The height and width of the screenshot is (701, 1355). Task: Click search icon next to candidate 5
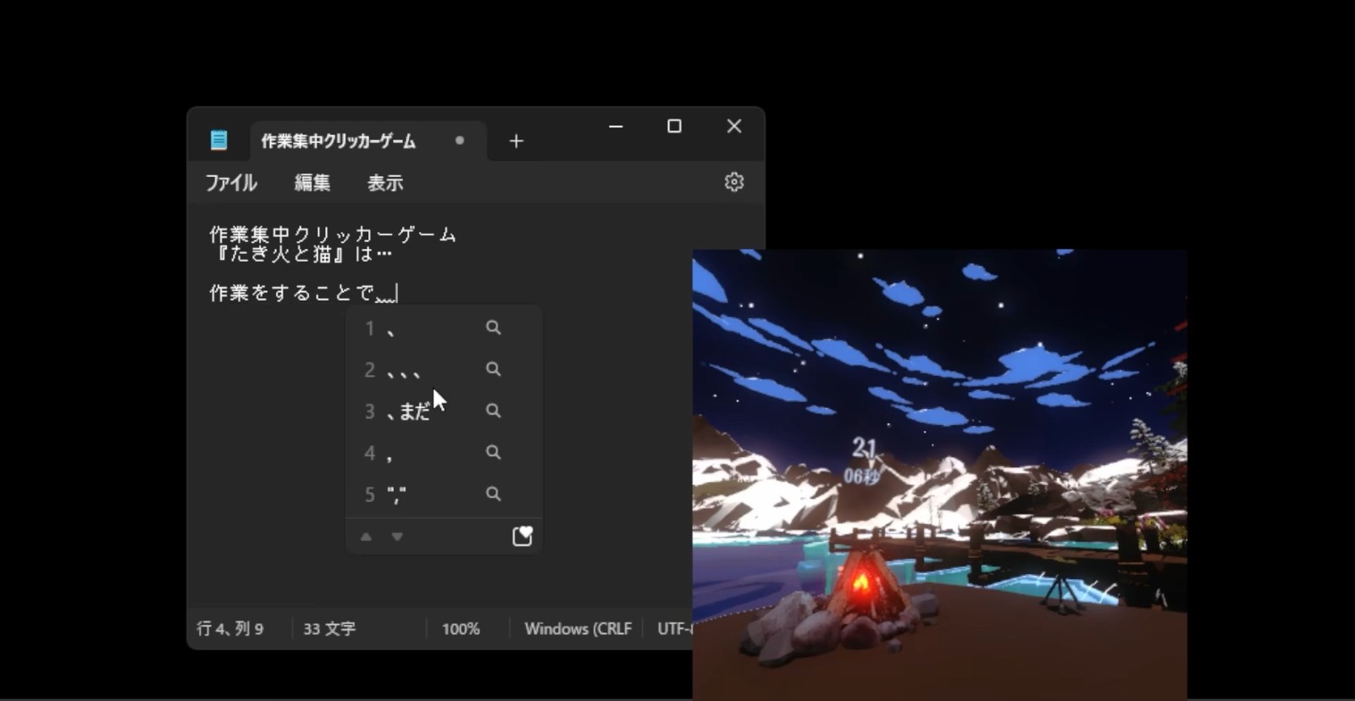click(493, 494)
